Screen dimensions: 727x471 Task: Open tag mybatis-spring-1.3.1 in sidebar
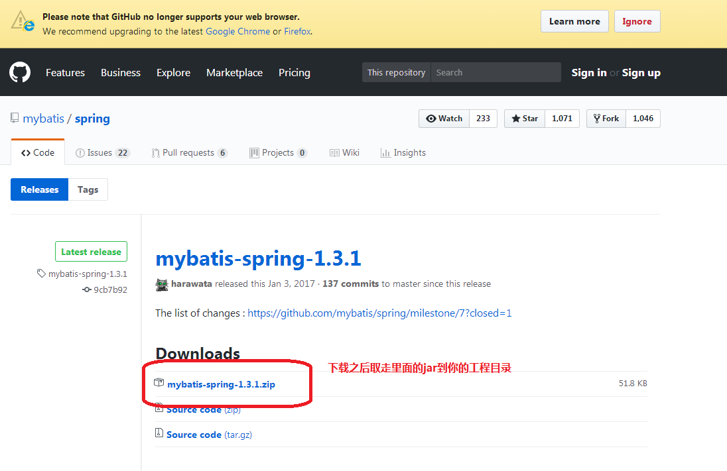pos(88,274)
